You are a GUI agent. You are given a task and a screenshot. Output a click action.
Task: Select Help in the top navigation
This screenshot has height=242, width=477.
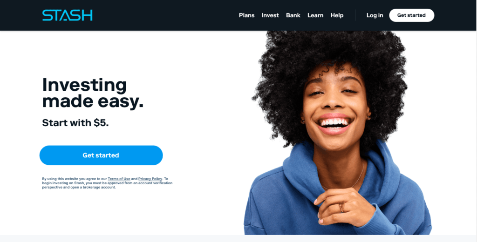337,15
